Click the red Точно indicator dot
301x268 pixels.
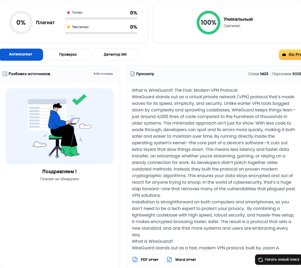point(69,12)
